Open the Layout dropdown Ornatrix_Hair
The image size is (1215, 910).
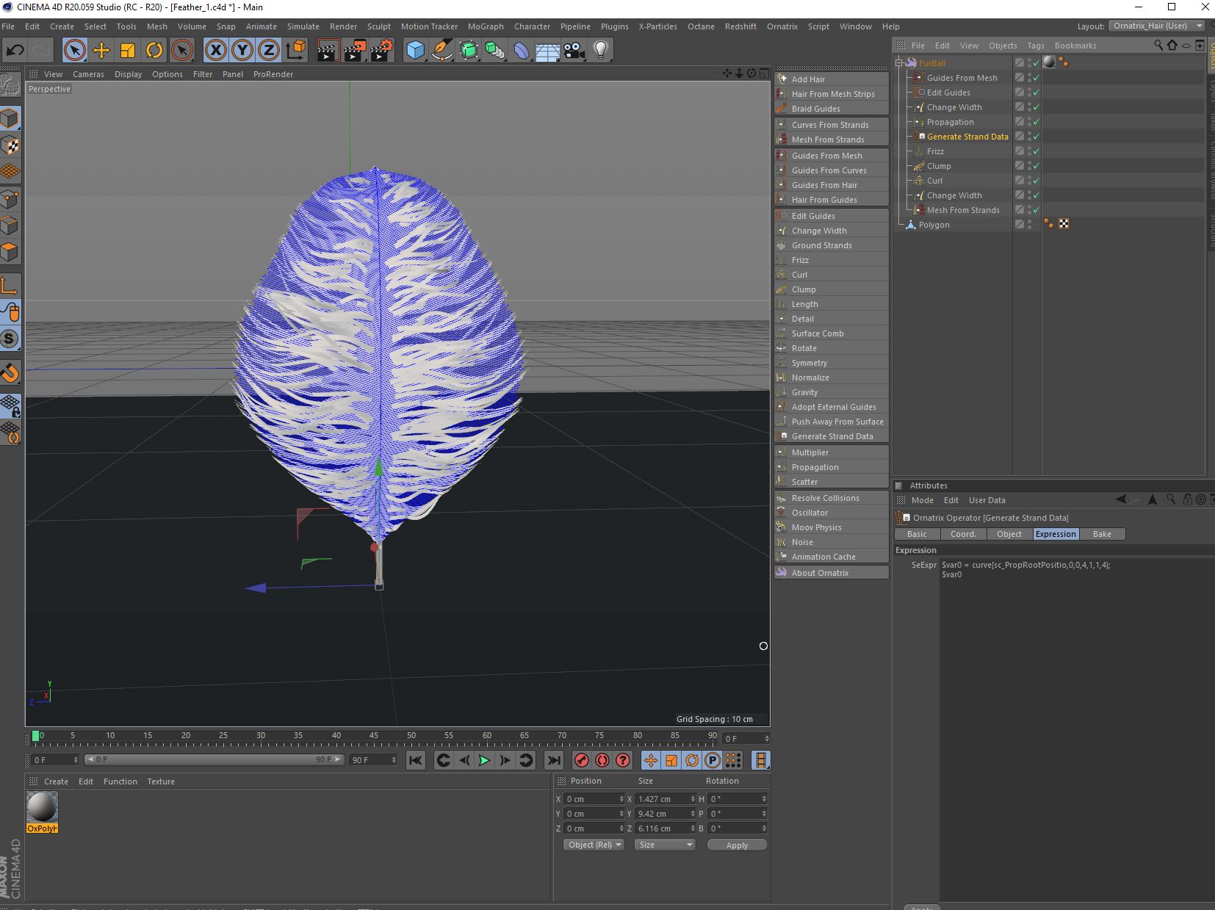point(1158,26)
